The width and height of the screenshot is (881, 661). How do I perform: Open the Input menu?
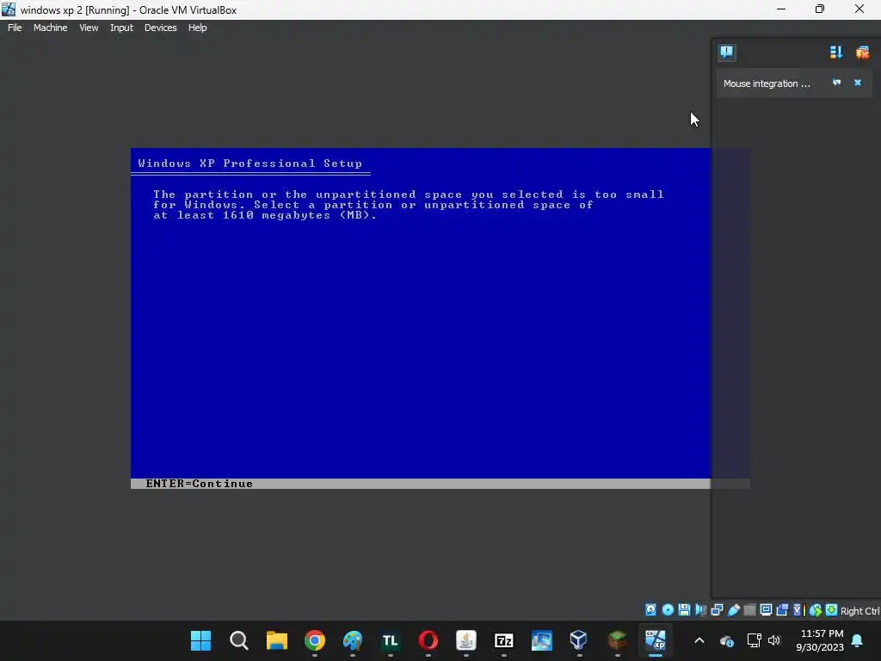(121, 28)
